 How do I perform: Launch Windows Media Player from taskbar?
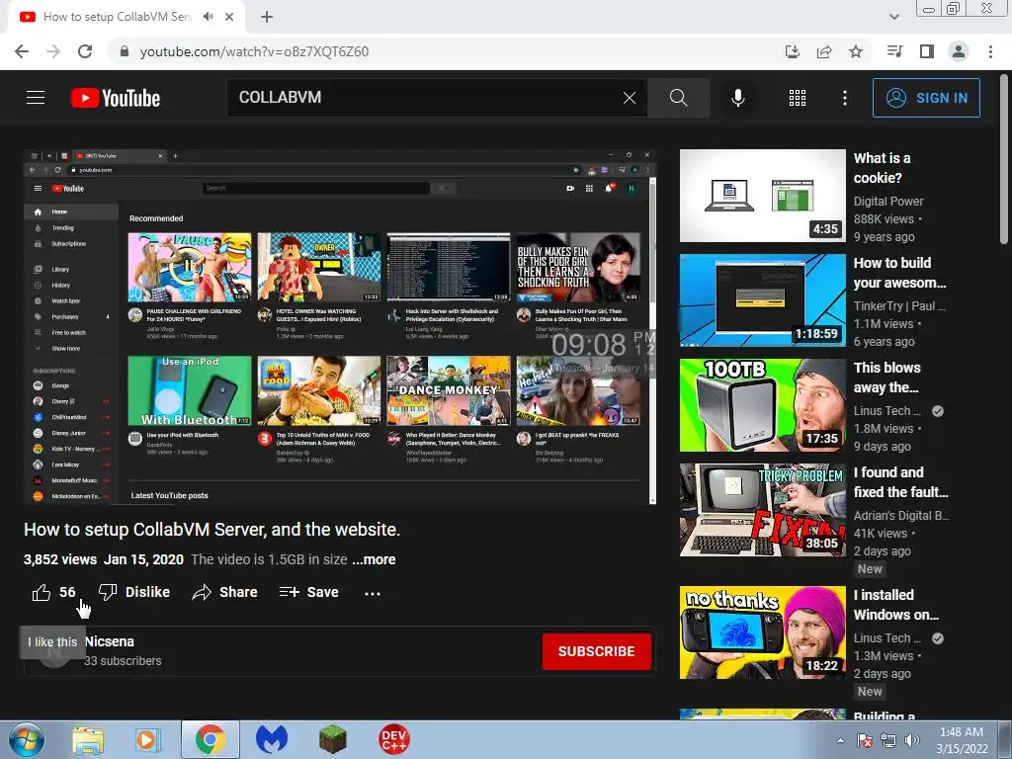(148, 739)
